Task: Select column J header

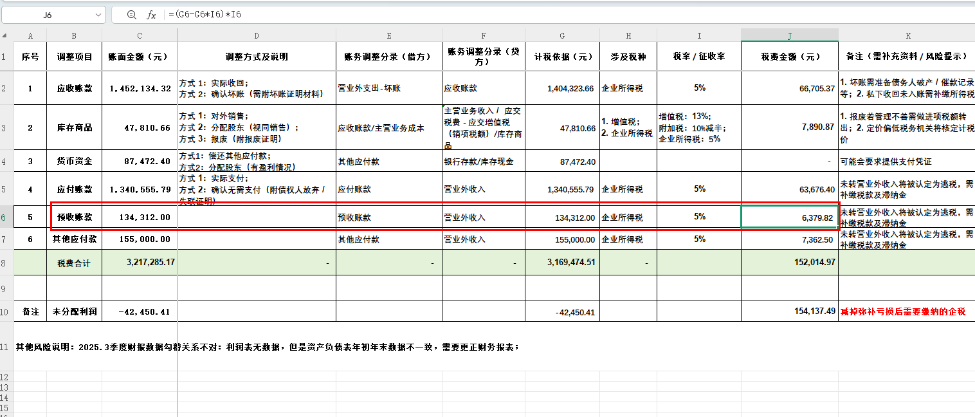Action: pos(789,35)
